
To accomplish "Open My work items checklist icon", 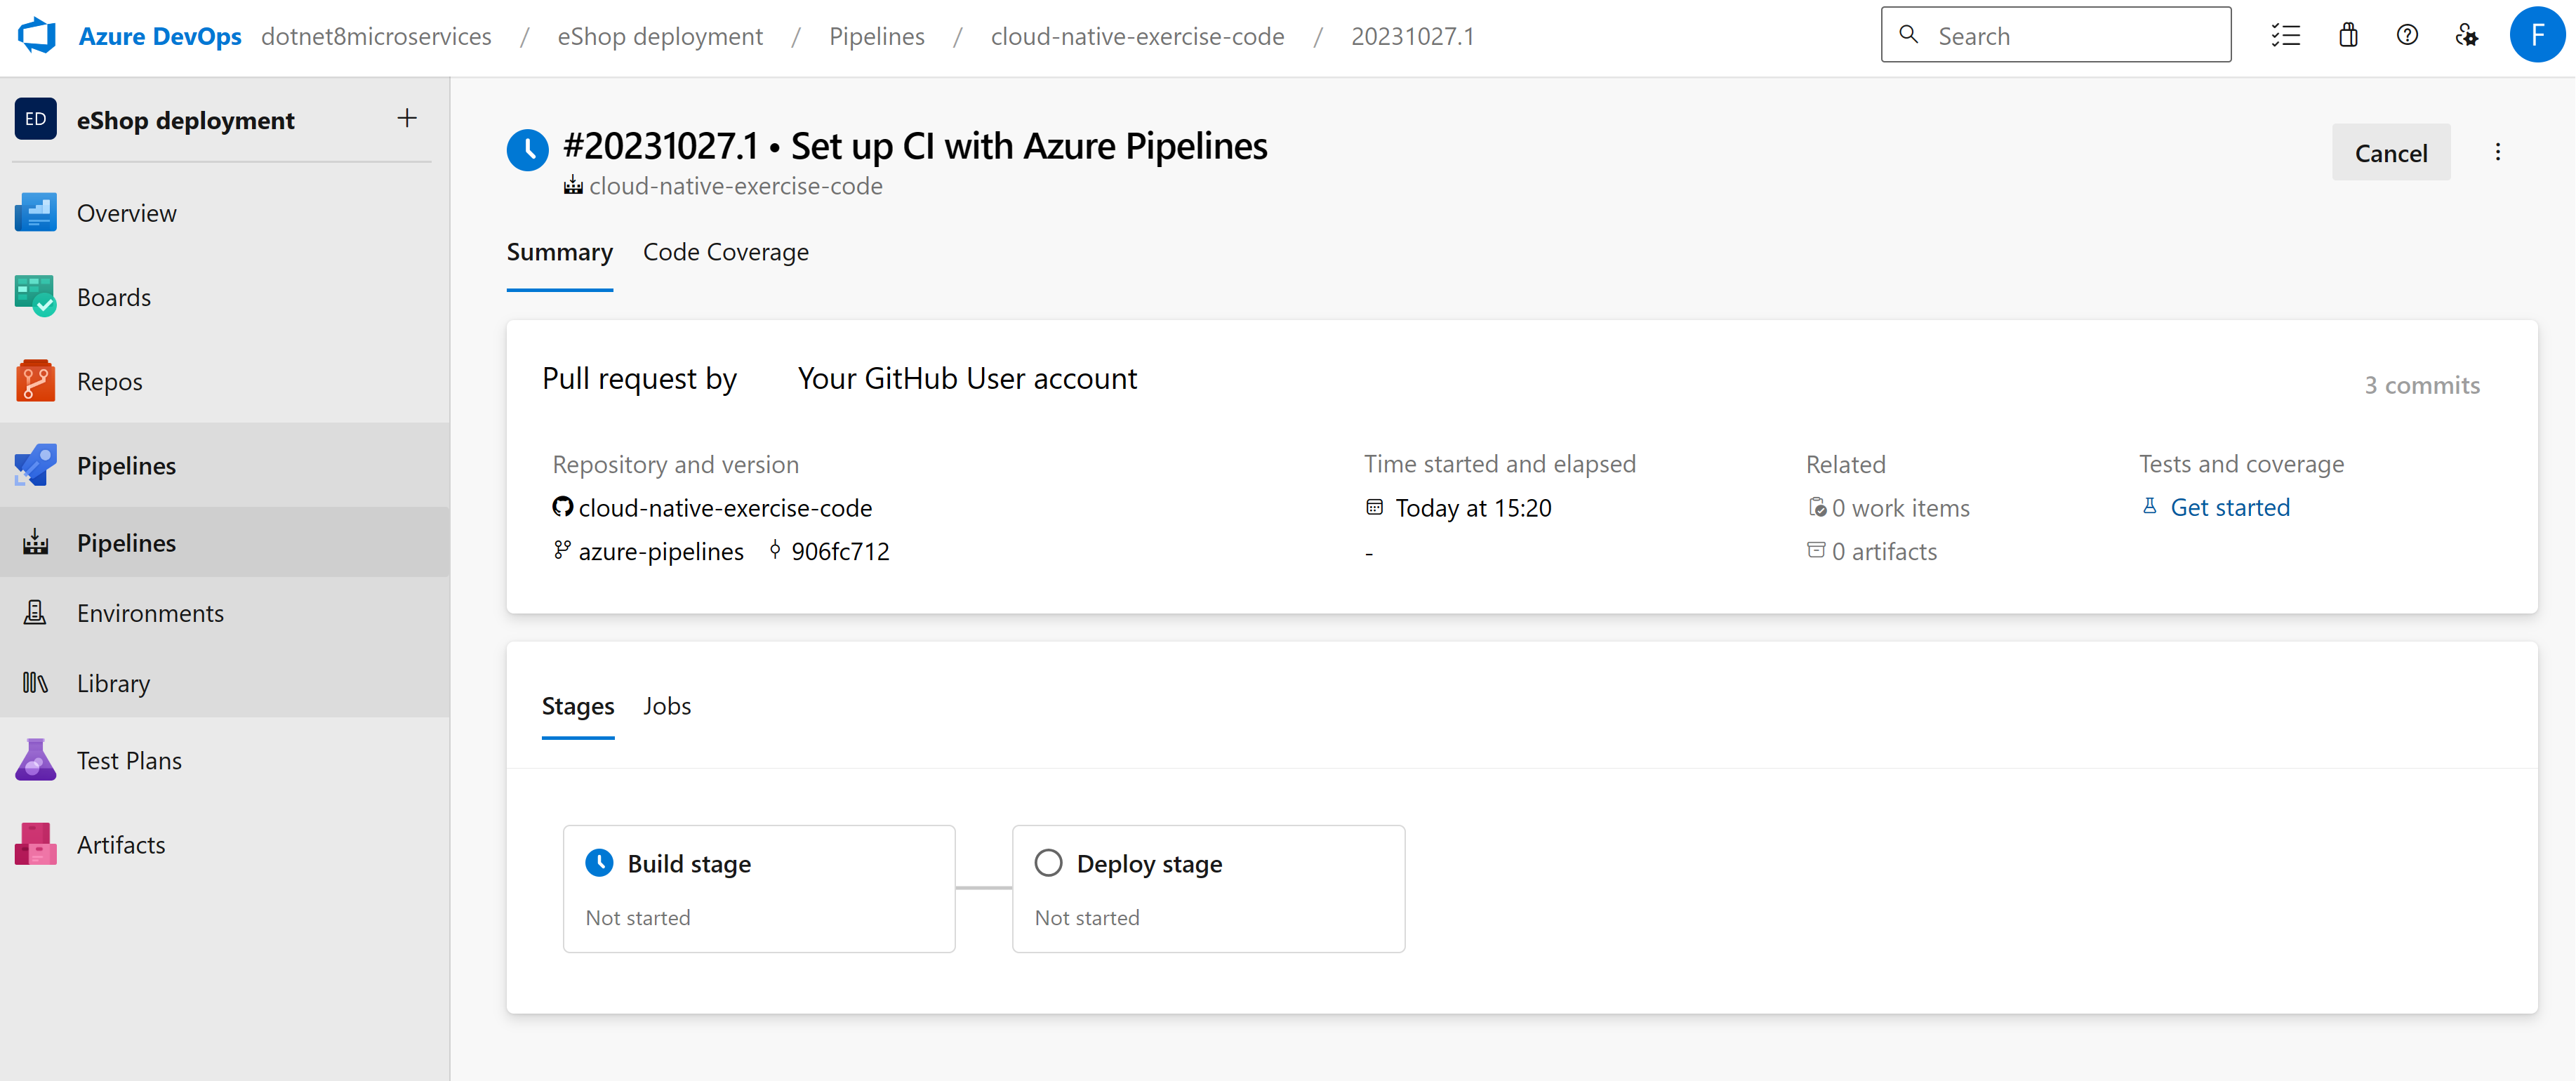I will point(2287,35).
